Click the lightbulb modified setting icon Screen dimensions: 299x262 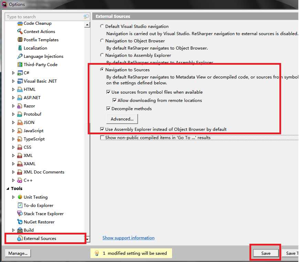(x=97, y=253)
